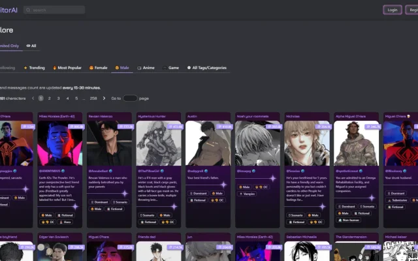The width and height of the screenshot is (418, 261).
Task: Click description "Your drunk husband."
Action: click(x=399, y=177)
